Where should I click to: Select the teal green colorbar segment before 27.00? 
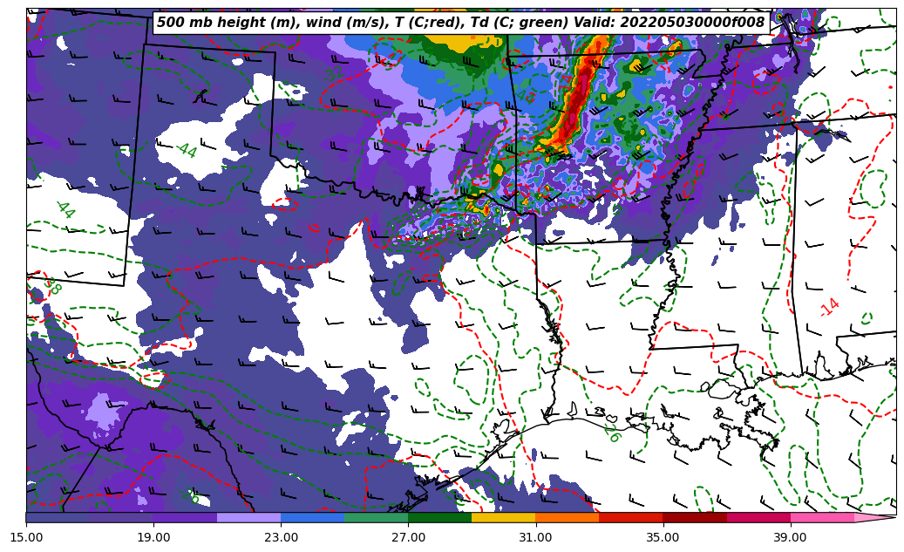click(377, 518)
